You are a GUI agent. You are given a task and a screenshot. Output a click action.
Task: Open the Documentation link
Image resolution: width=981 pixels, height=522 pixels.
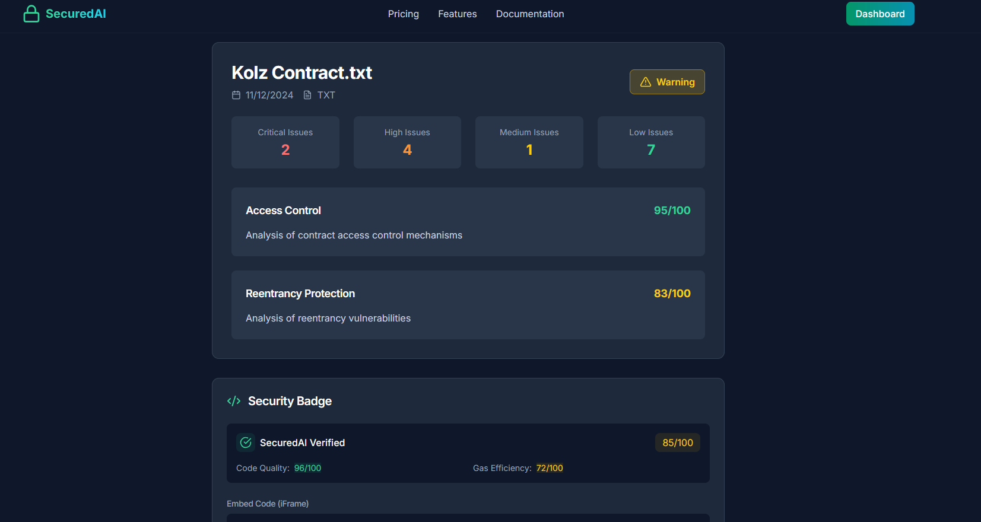pos(530,14)
